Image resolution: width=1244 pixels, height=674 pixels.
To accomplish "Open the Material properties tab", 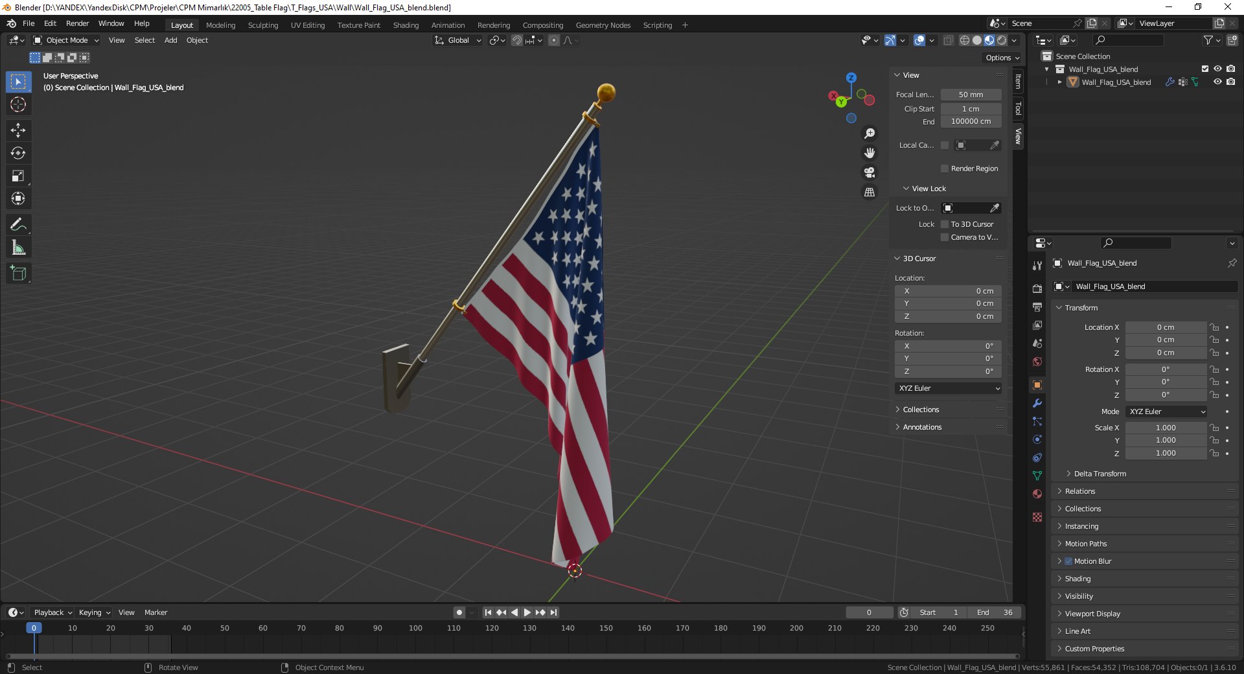I will pos(1037,494).
